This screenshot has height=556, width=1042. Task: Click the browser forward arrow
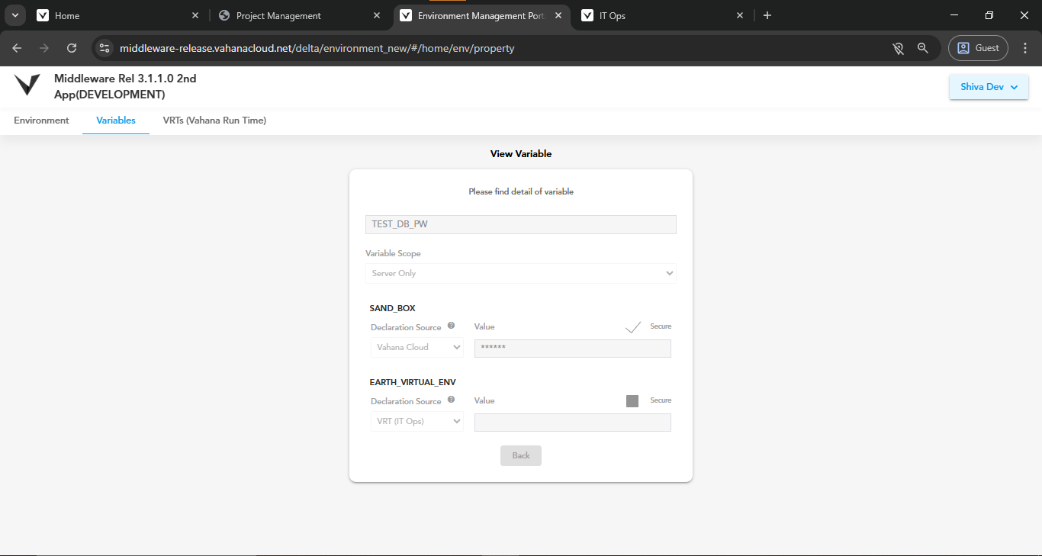(44, 48)
